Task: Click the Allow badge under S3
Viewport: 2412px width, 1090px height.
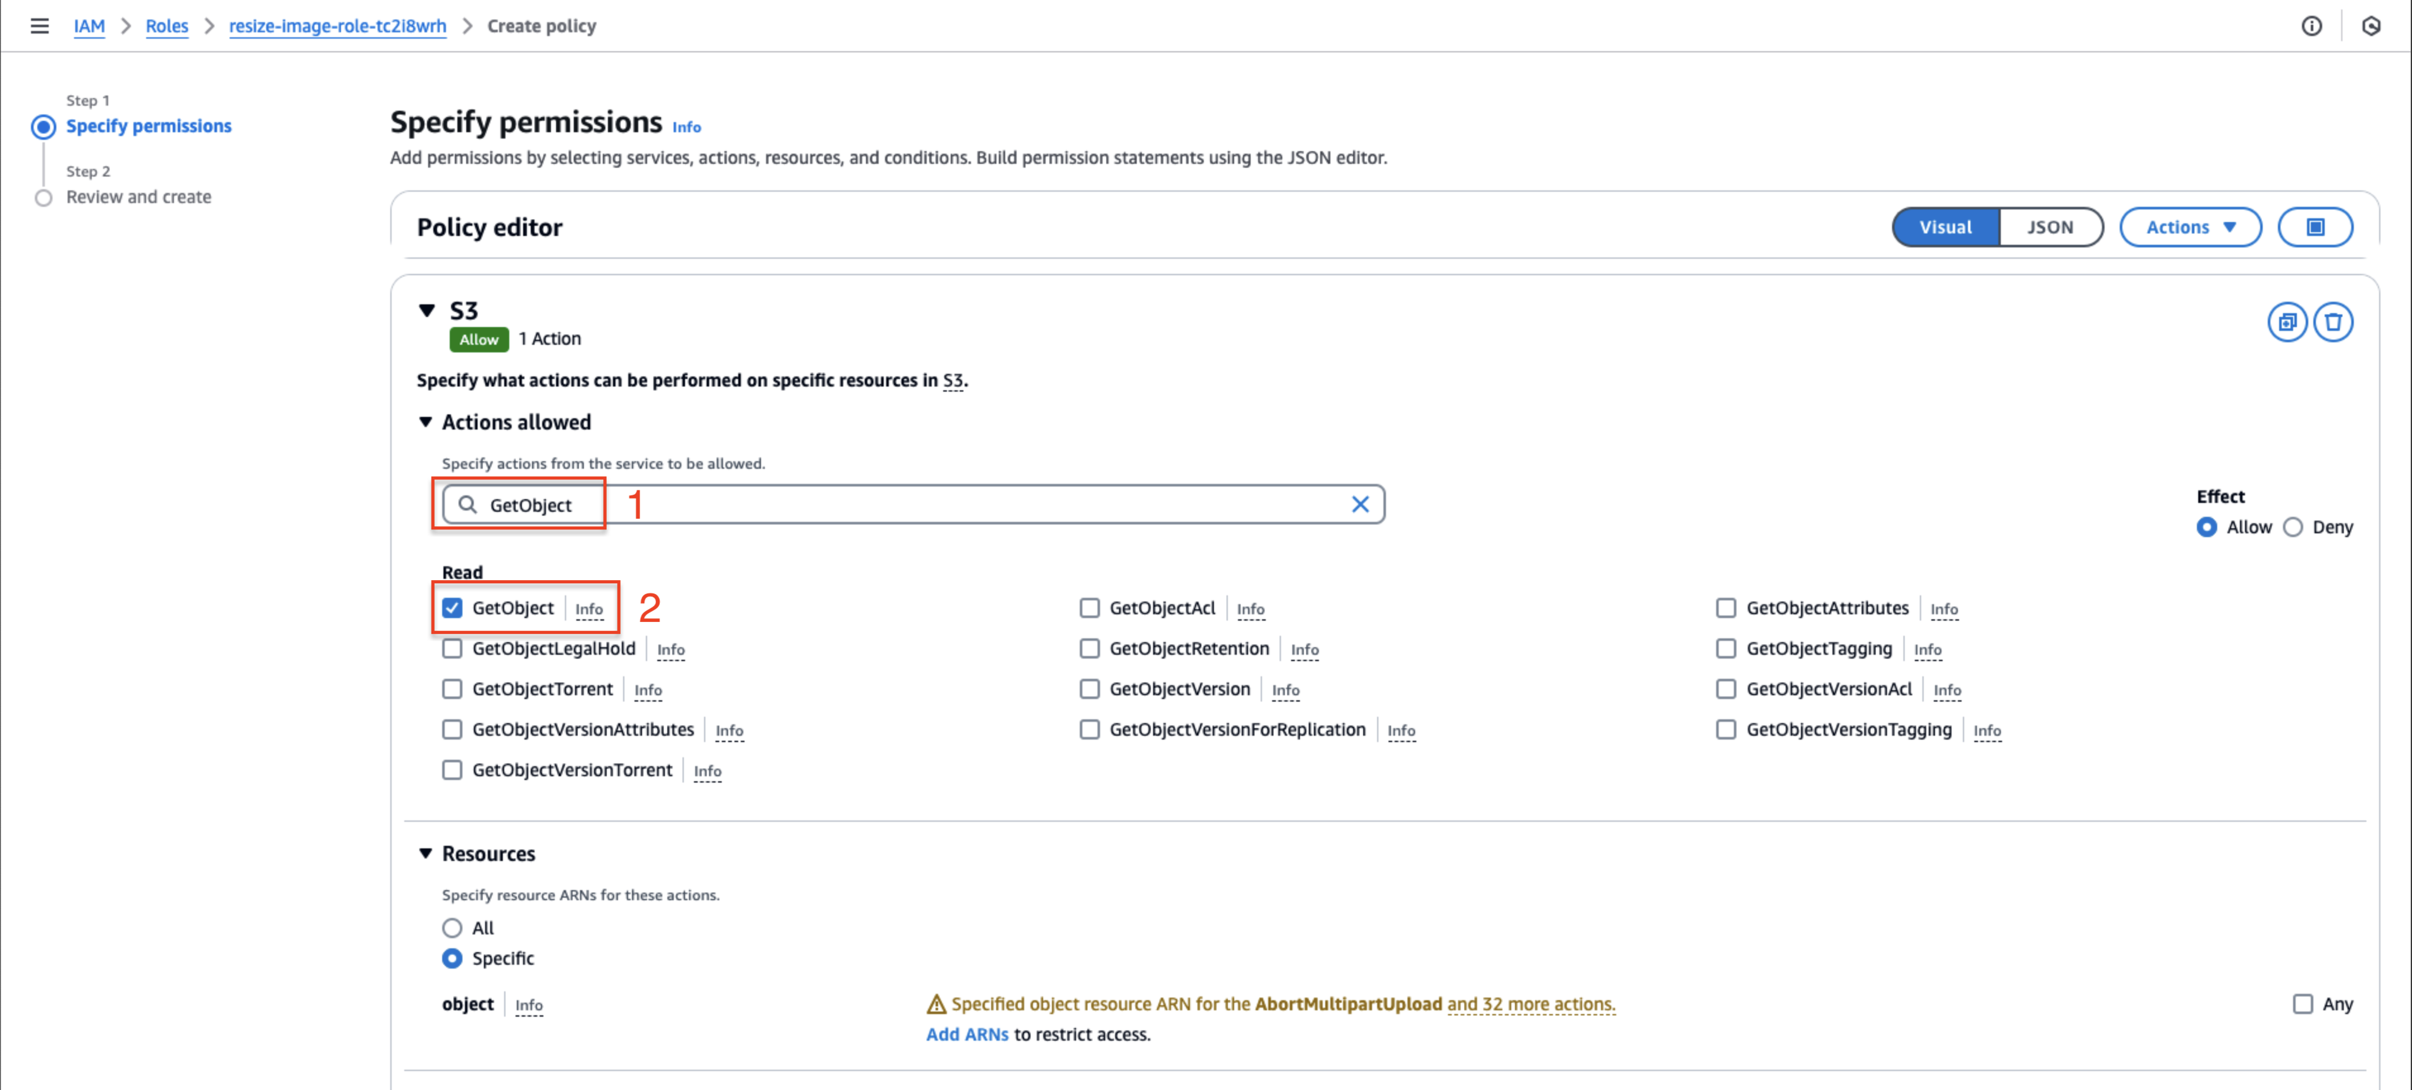Action: click(x=478, y=339)
